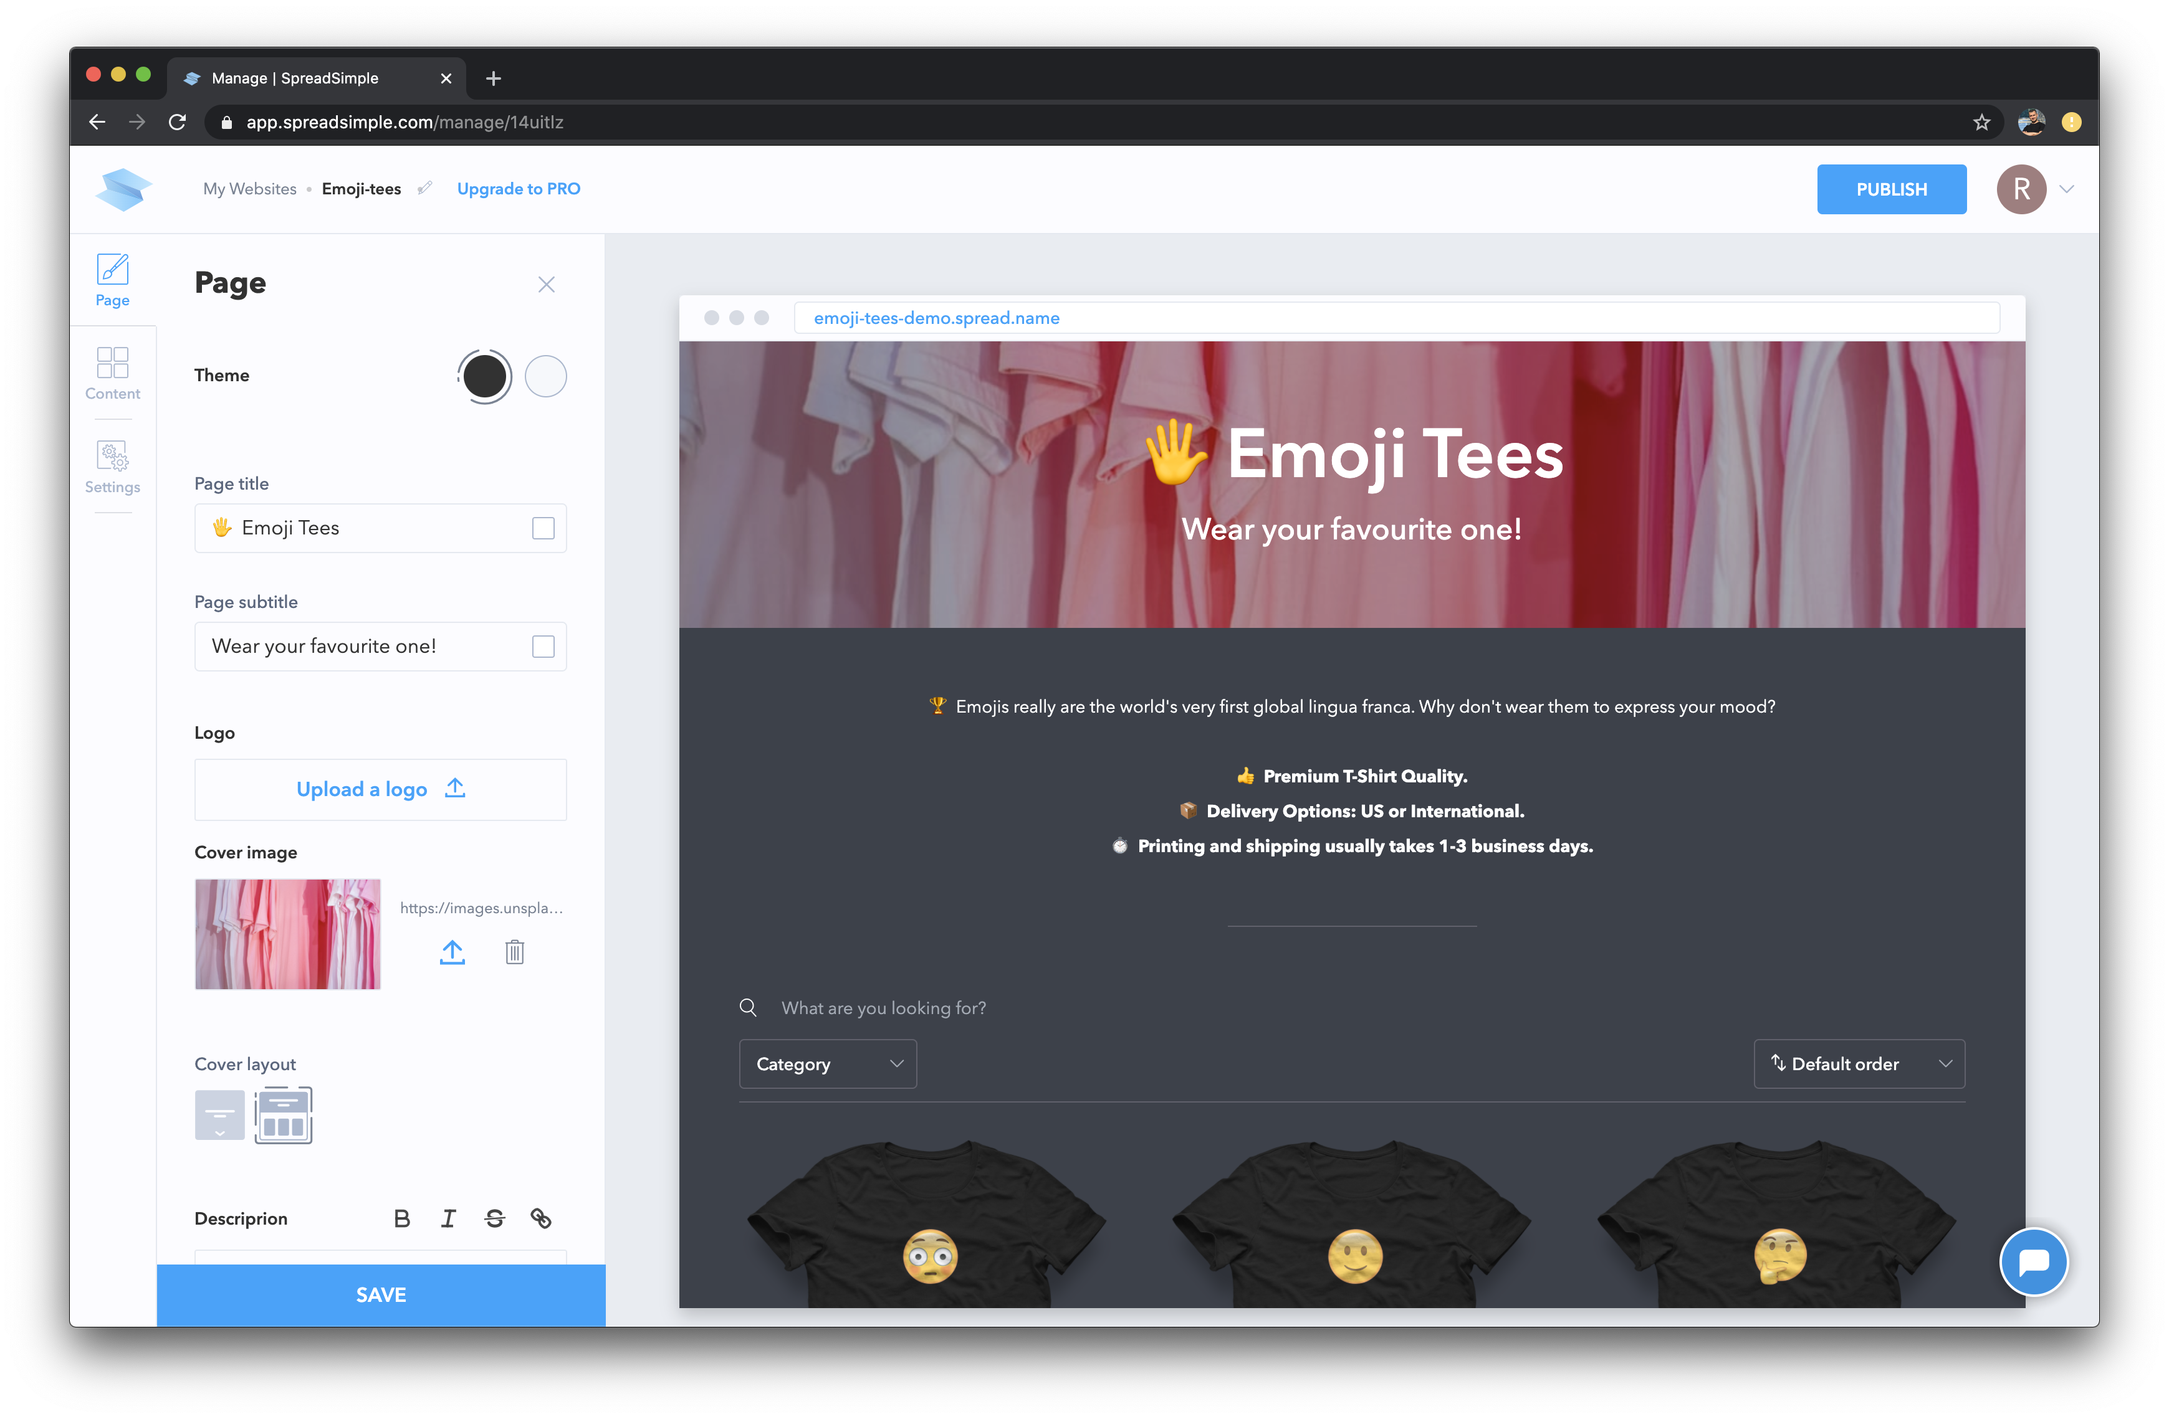Toggle the checkbox in Page title field

point(543,528)
